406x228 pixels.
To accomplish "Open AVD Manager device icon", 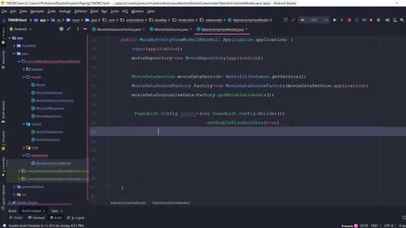I will (395, 20).
